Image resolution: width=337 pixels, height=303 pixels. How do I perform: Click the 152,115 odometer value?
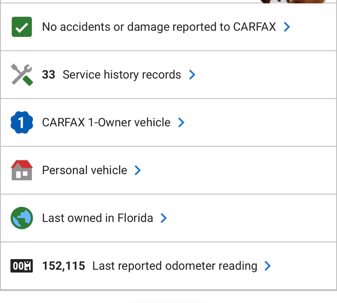pyautogui.click(x=63, y=266)
